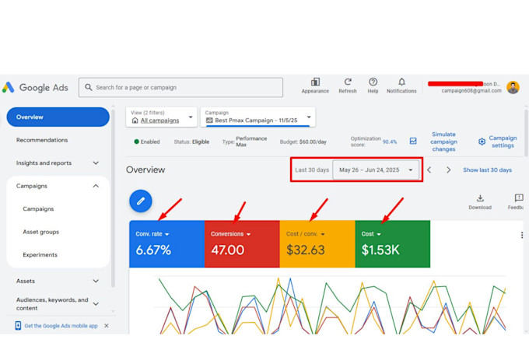Open the Notifications bell
The width and height of the screenshot is (529, 357).
point(401,82)
